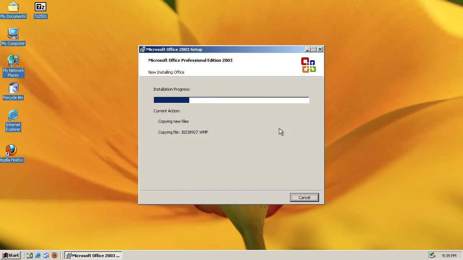Open the My Documents desktop icon
Screen dimensions: 463x260
(x=13, y=10)
